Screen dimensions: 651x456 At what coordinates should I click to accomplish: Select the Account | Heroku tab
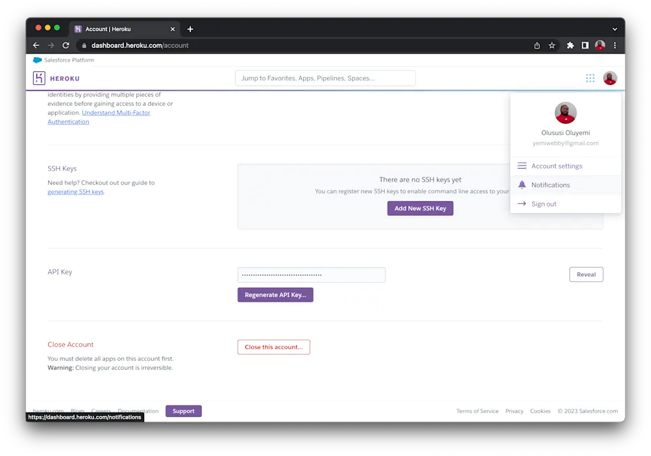pos(125,29)
